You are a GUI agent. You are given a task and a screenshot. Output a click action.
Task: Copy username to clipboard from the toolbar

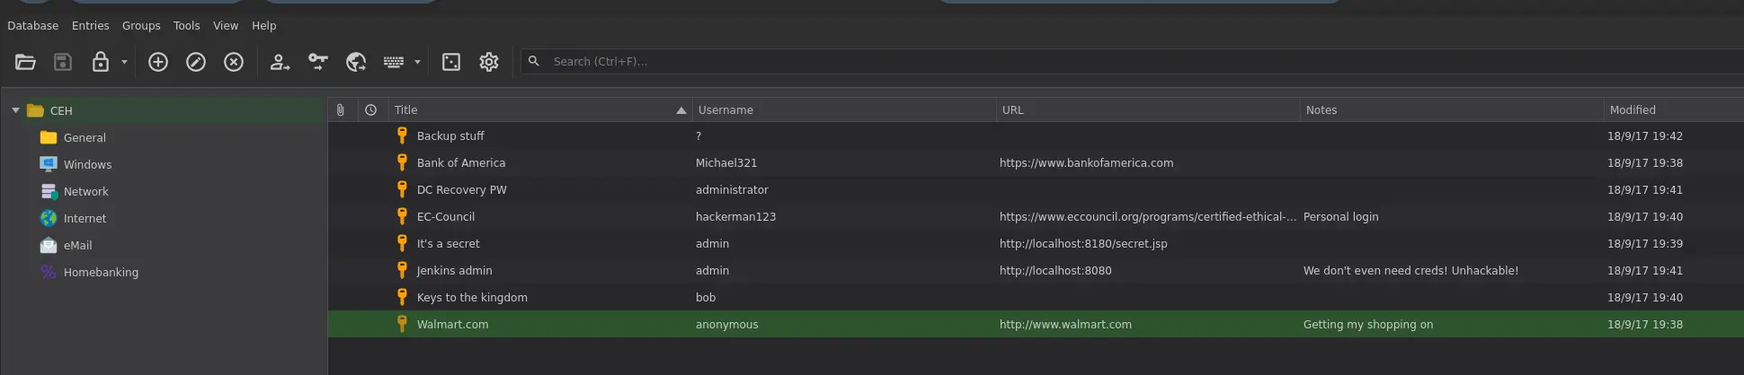click(280, 62)
